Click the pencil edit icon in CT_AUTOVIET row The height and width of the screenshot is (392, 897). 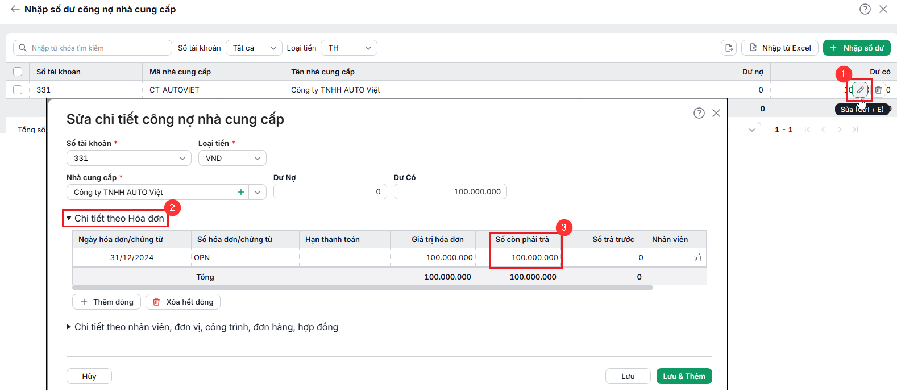[860, 90]
